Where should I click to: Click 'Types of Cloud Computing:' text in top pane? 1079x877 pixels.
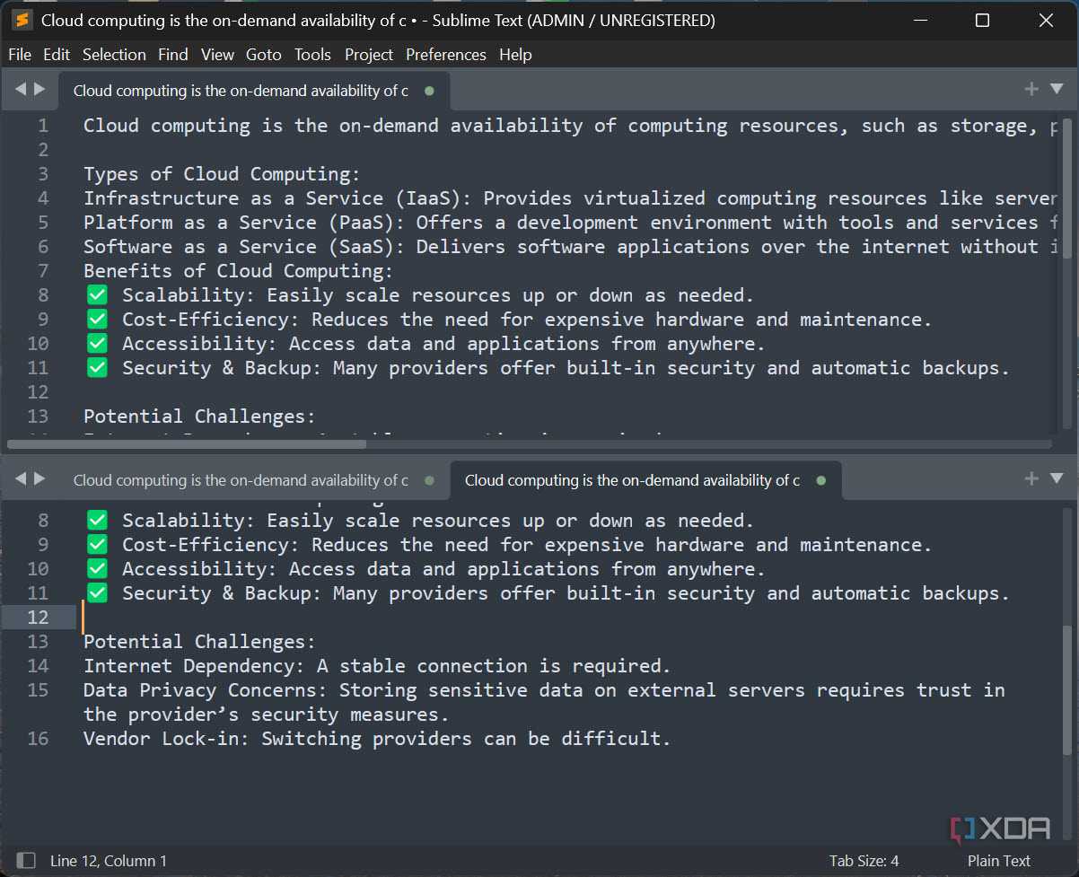(x=222, y=173)
